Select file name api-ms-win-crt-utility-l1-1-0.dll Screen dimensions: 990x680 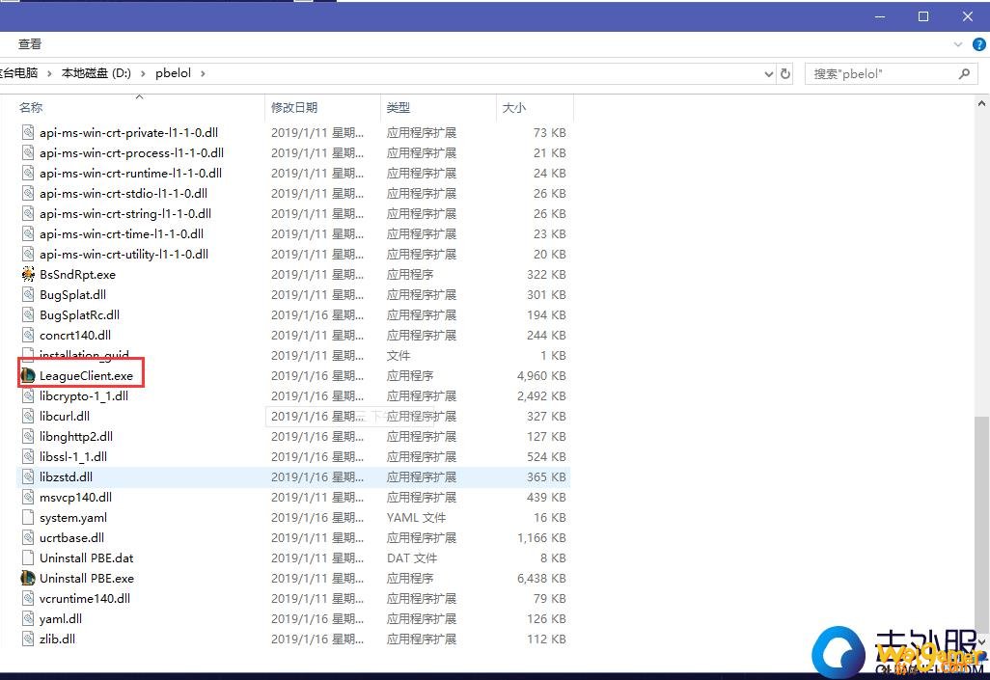(124, 254)
